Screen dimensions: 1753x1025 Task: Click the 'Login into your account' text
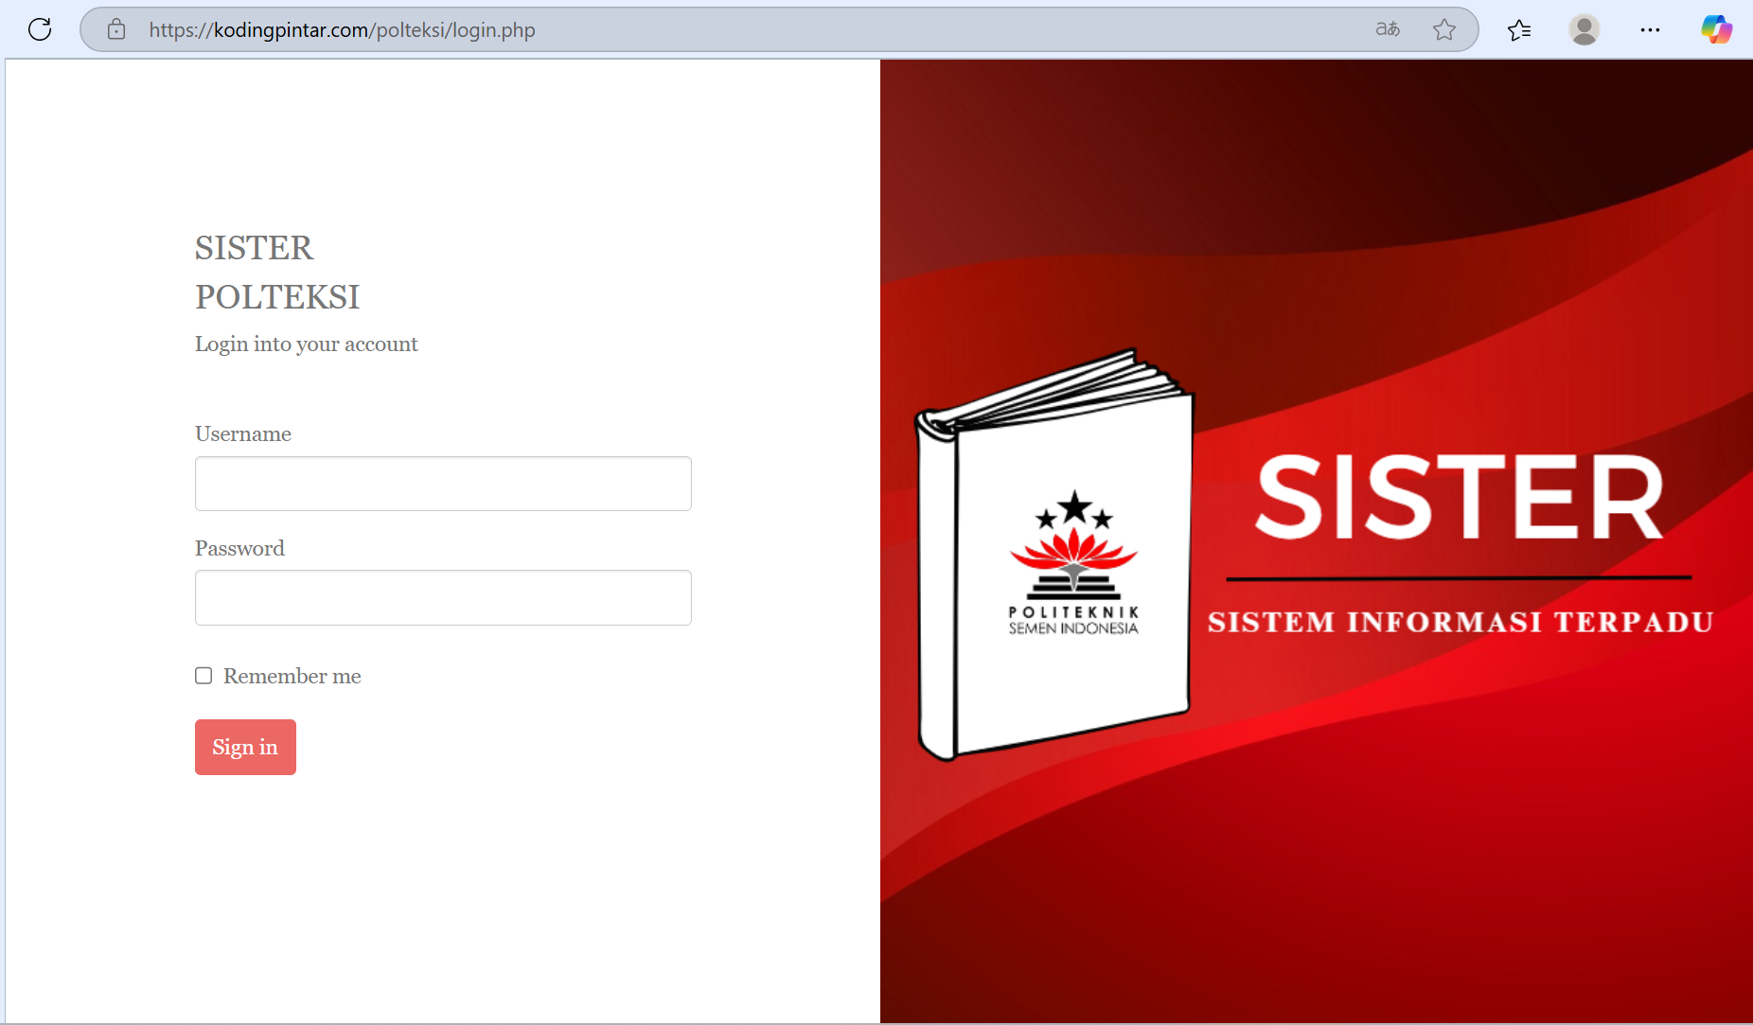(306, 345)
